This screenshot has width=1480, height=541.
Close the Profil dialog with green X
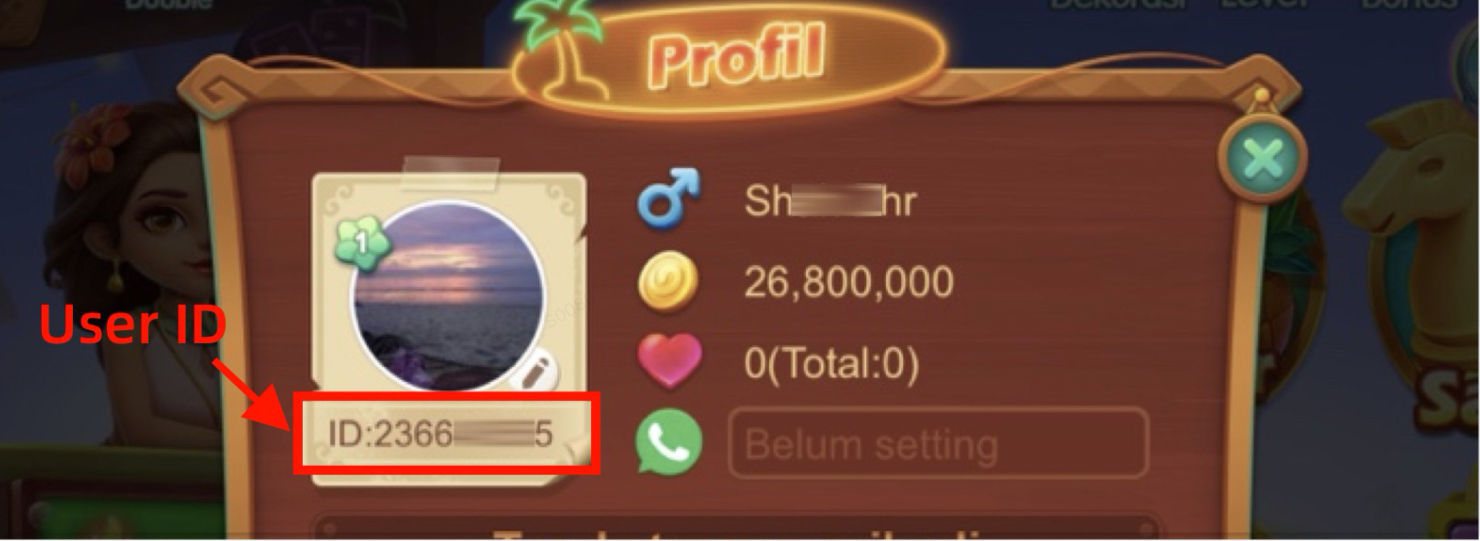coord(1262,158)
